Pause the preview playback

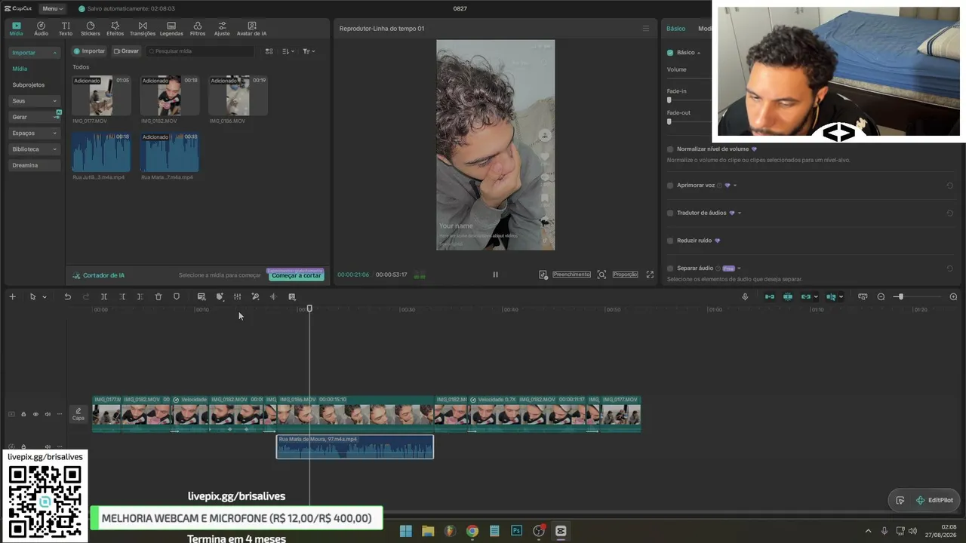(x=495, y=275)
